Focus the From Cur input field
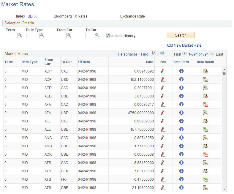 pyautogui.click(x=62, y=36)
